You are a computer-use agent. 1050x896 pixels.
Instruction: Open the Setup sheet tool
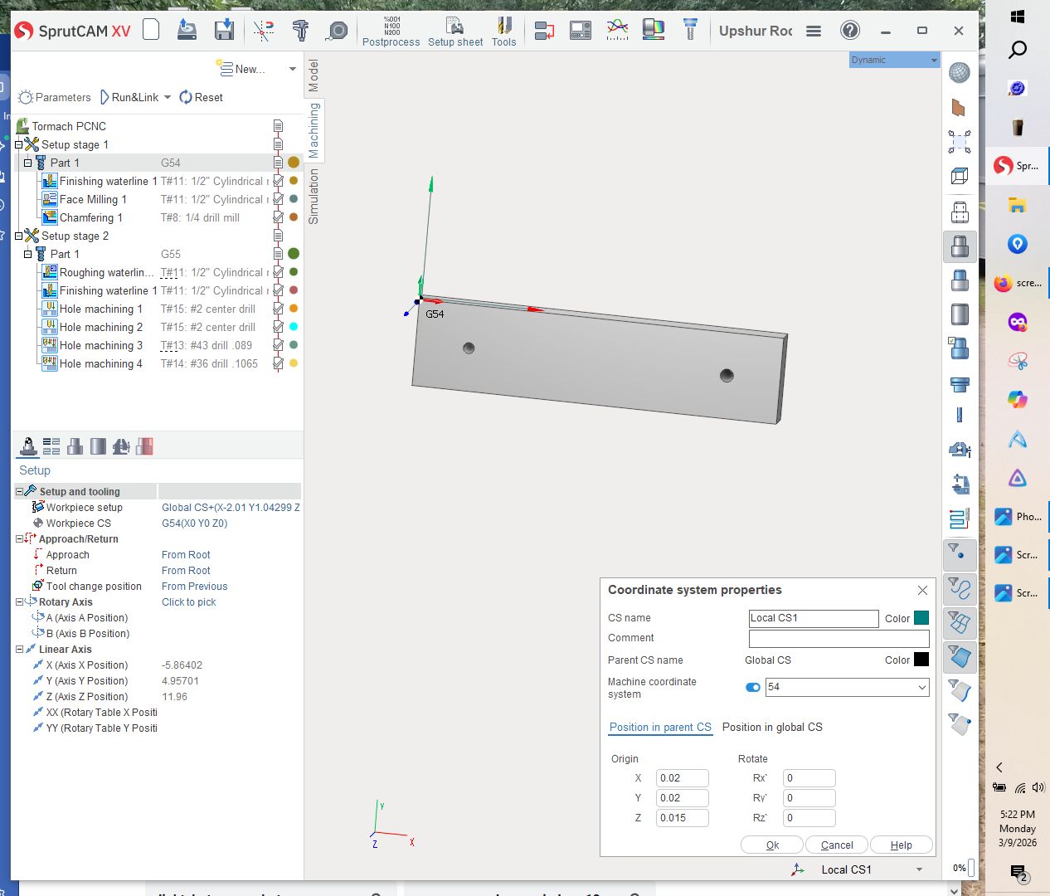(455, 32)
